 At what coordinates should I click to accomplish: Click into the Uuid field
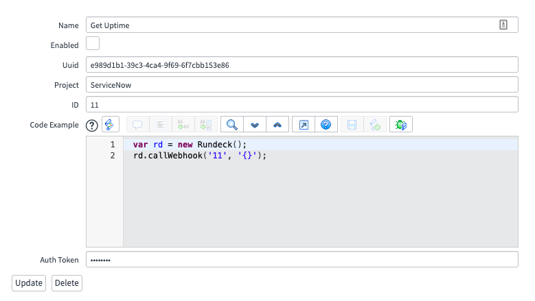coord(302,64)
